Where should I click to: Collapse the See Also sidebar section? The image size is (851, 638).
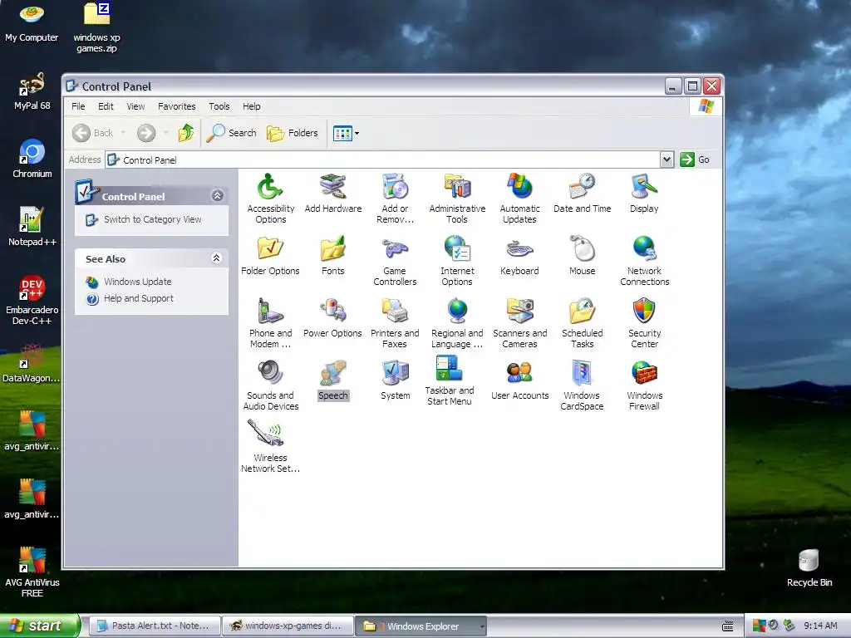coord(217,258)
